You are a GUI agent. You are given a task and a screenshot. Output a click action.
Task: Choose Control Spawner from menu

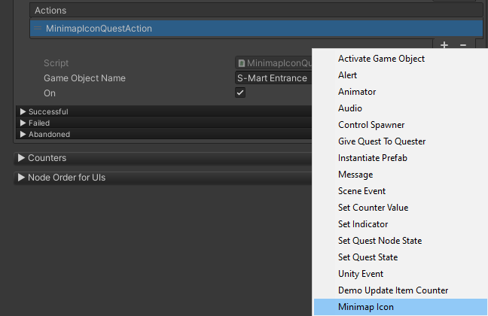point(400,125)
